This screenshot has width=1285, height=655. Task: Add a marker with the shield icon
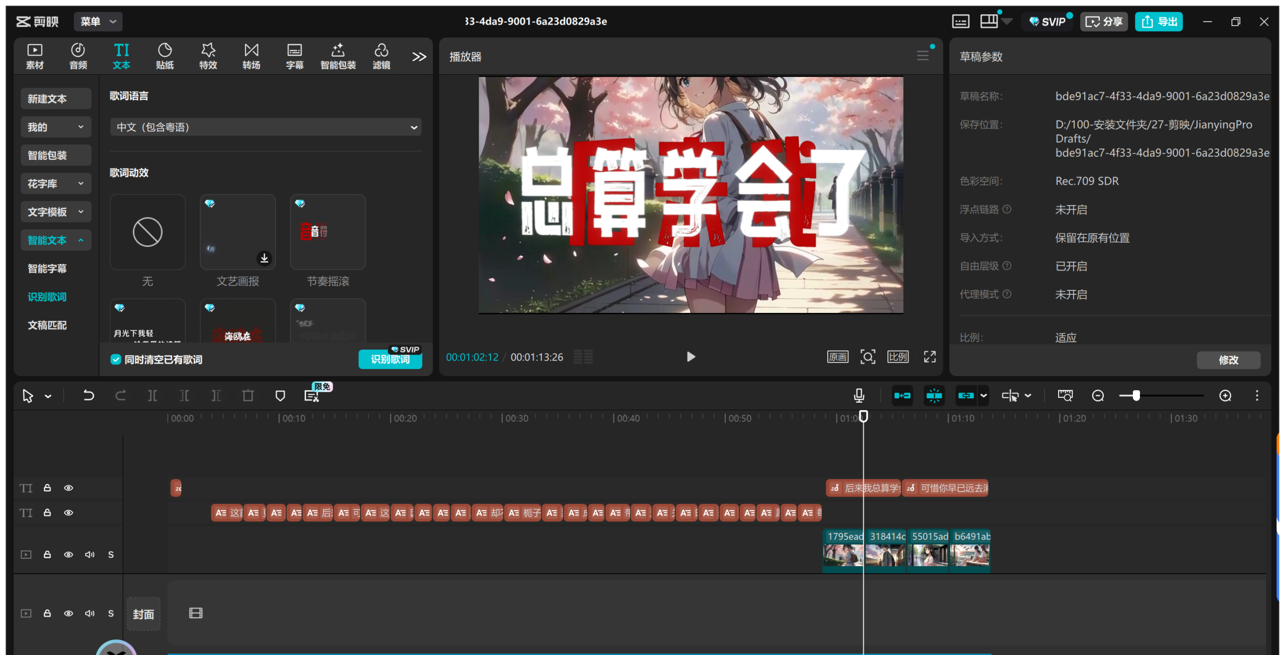(x=280, y=396)
